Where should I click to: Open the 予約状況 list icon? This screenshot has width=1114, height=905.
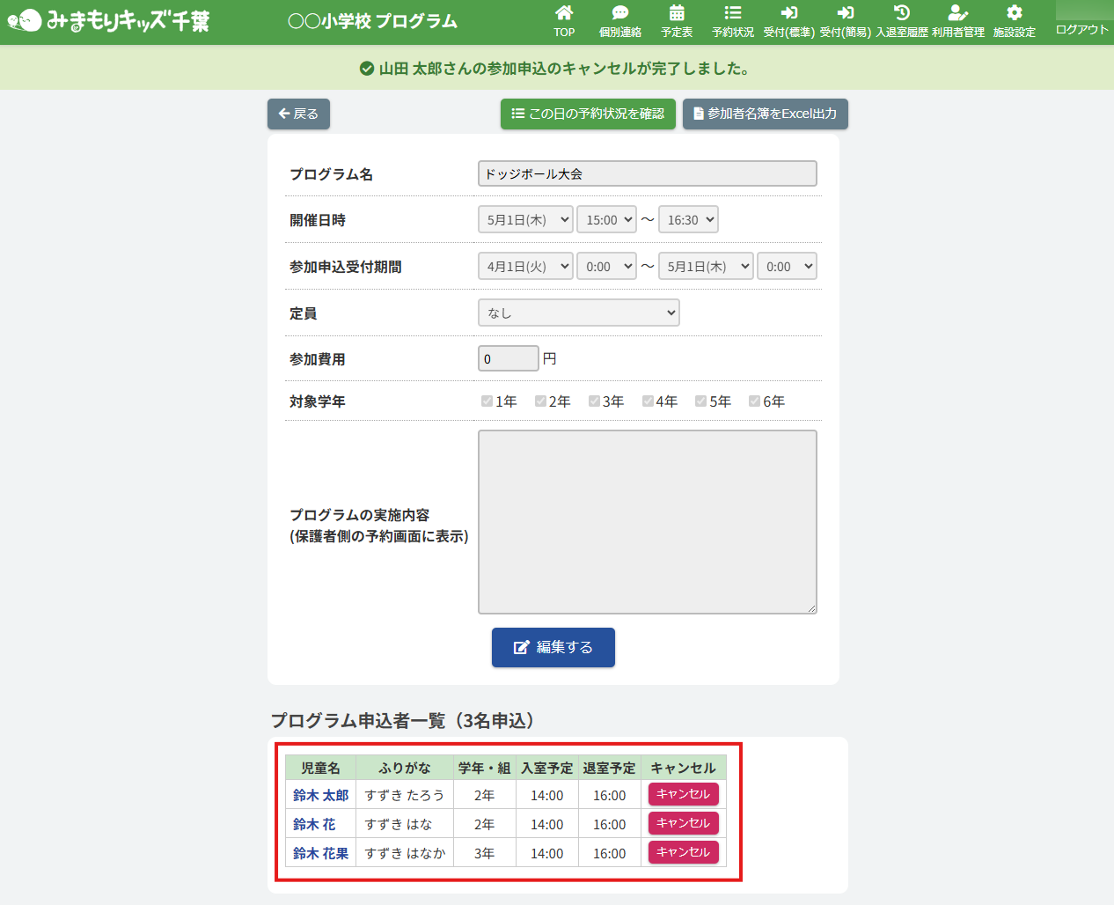733,14
